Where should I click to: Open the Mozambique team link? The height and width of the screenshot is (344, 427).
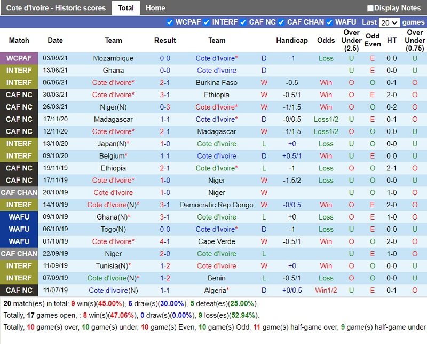(113, 58)
